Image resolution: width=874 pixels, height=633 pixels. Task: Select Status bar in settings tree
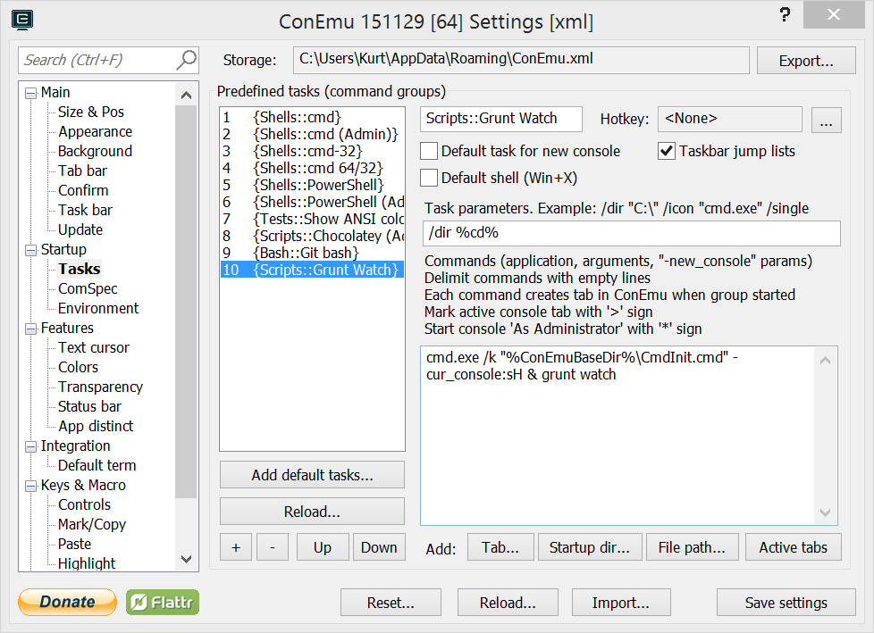pyautogui.click(x=89, y=406)
